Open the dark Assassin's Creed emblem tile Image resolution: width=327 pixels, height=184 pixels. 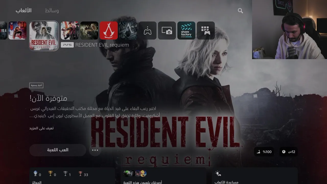point(128,30)
